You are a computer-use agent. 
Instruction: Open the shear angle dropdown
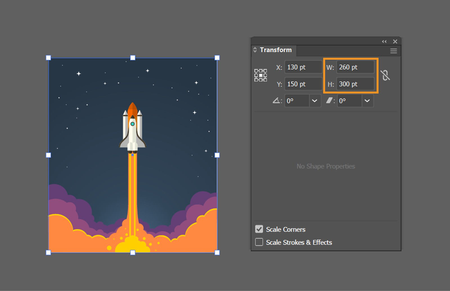pos(367,101)
